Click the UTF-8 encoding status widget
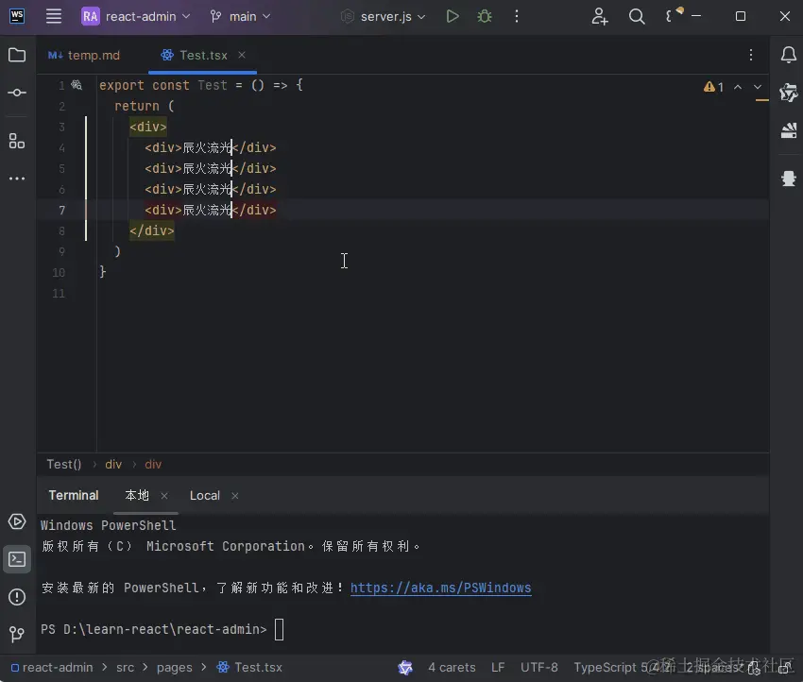 click(538, 667)
